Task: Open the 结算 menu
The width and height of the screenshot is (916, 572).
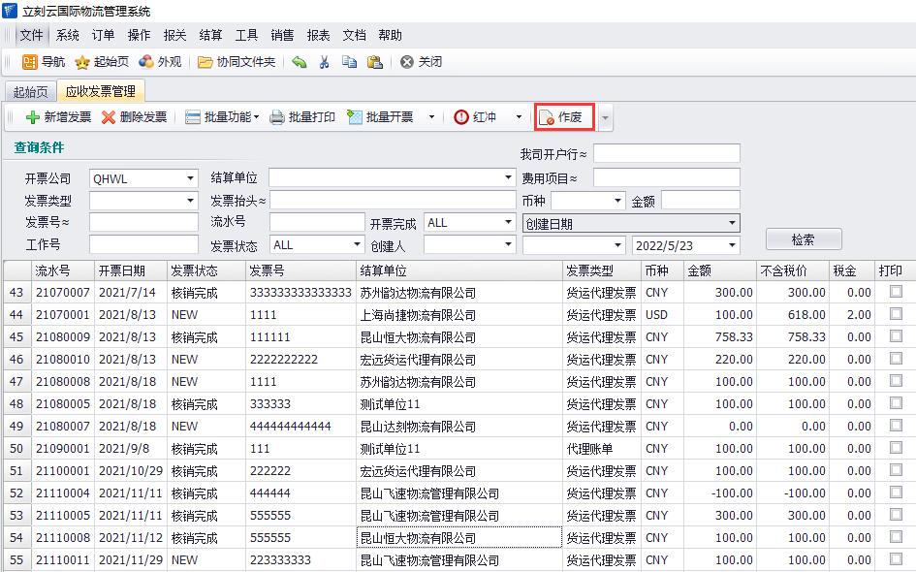Action: point(210,35)
